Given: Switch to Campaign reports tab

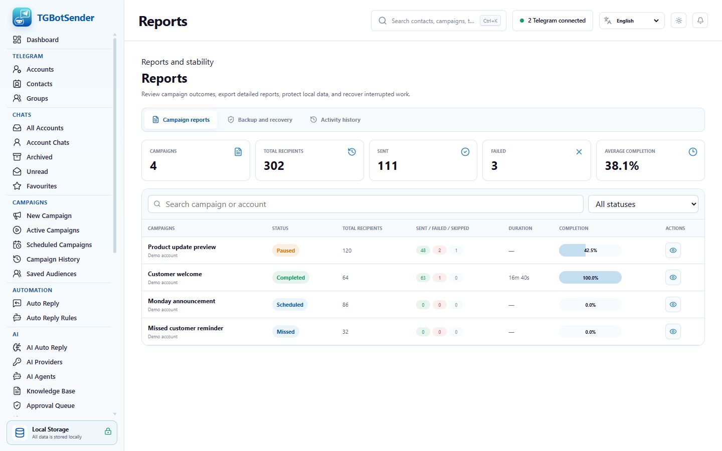Looking at the screenshot, I should point(181,120).
